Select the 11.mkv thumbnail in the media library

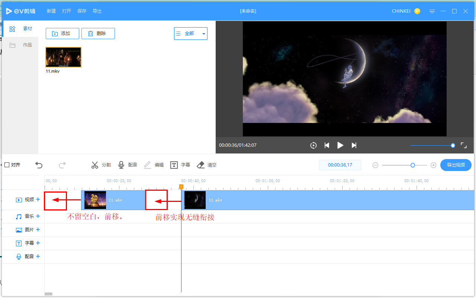tap(63, 57)
